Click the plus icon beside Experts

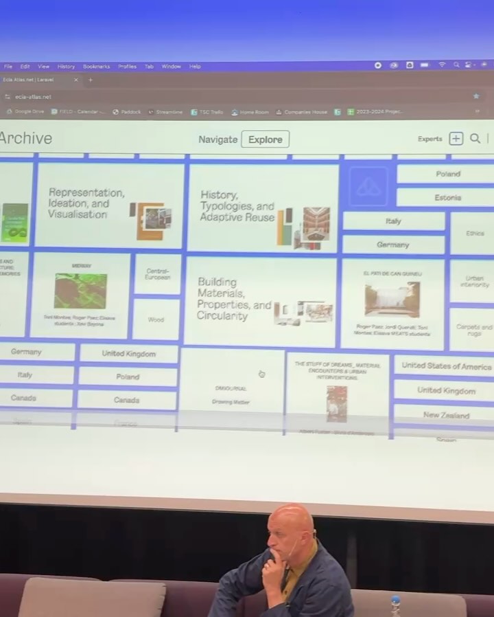click(456, 139)
